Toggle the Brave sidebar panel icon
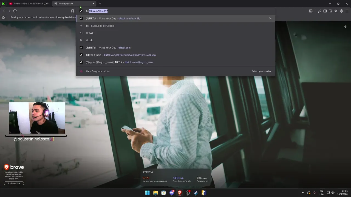 [x=325, y=11]
